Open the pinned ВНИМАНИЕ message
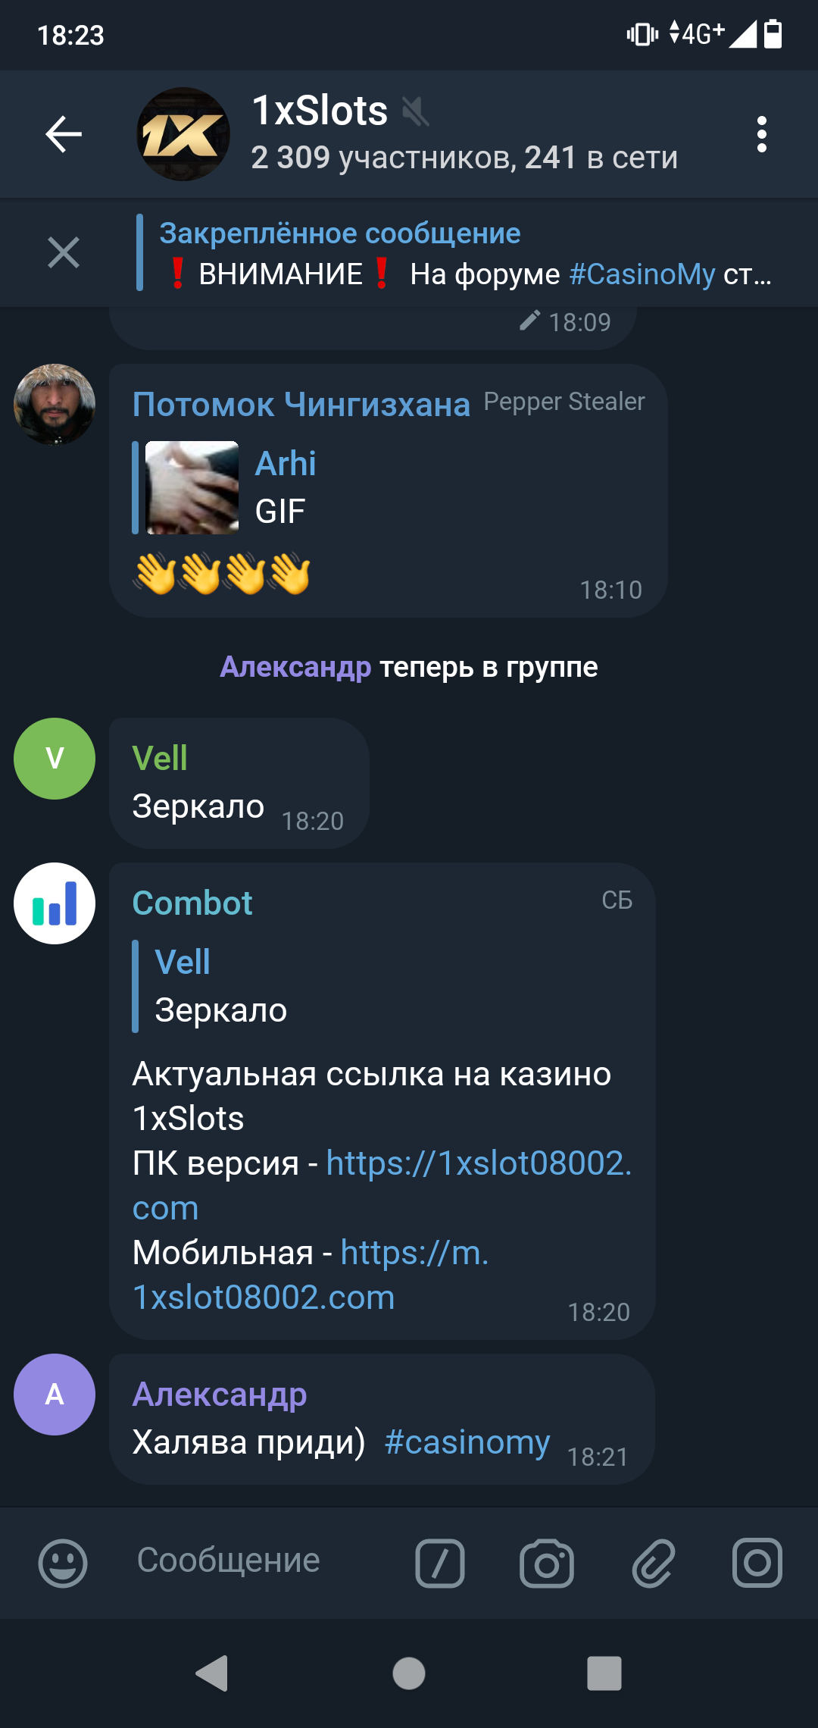 pyautogui.click(x=465, y=252)
